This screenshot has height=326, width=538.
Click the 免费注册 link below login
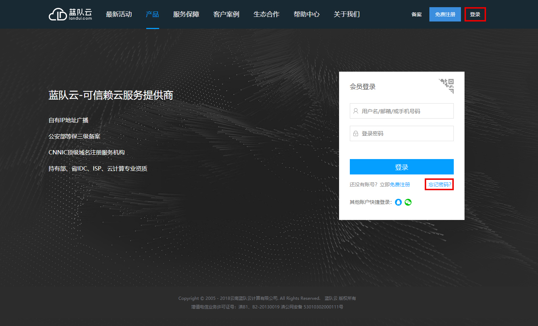(400, 184)
